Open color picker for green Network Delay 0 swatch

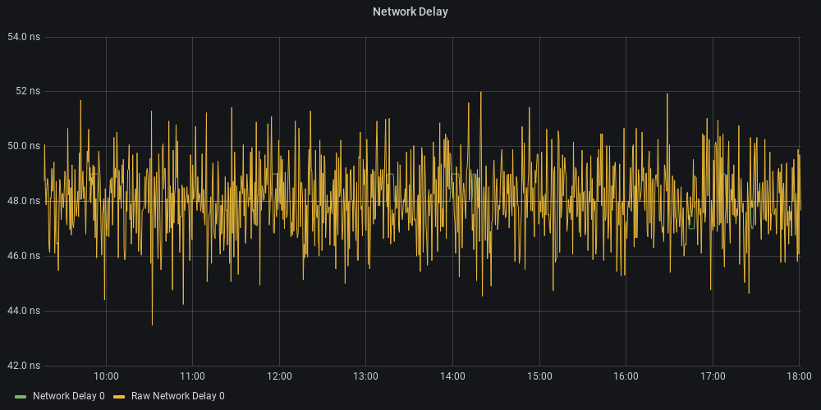point(21,396)
